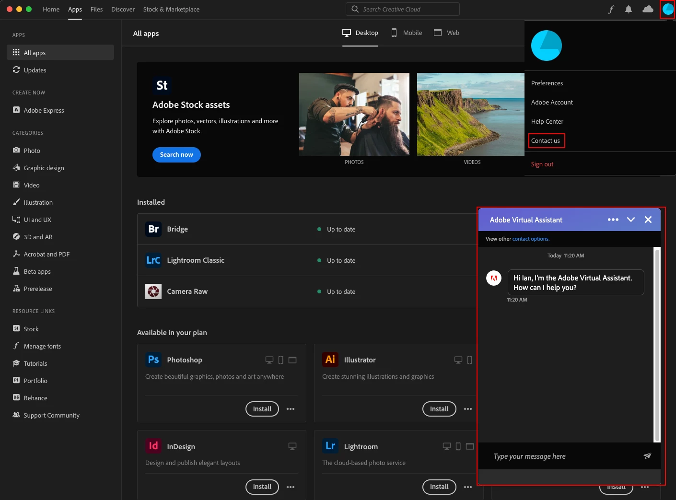Open Preferences from account menu
This screenshot has width=676, height=500.
[547, 83]
